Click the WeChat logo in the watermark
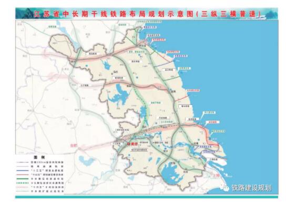The width and height of the screenshot is (286, 204). click(225, 187)
